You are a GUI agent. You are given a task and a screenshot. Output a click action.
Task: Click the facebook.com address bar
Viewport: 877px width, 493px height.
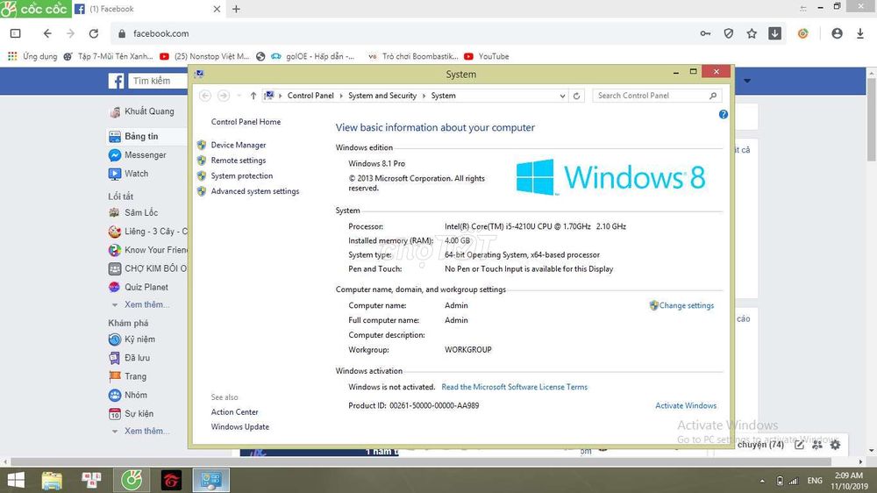pyautogui.click(x=403, y=33)
